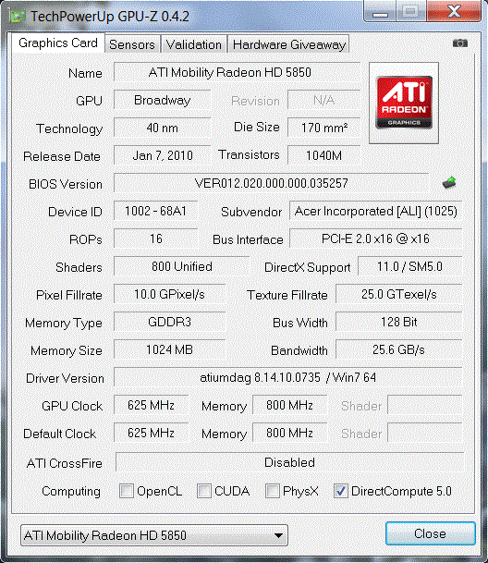
Task: Click the Name field showing HD 5850
Action: pos(237,72)
